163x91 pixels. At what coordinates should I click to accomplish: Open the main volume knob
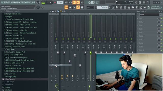pyautogui.click(x=38, y=2)
